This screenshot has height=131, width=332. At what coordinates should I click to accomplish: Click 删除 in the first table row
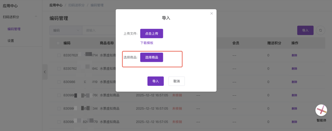[294, 55]
